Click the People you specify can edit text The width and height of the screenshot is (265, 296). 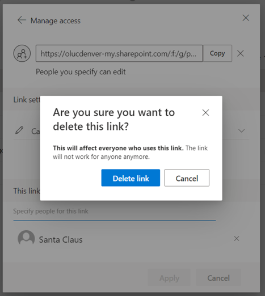(x=81, y=72)
